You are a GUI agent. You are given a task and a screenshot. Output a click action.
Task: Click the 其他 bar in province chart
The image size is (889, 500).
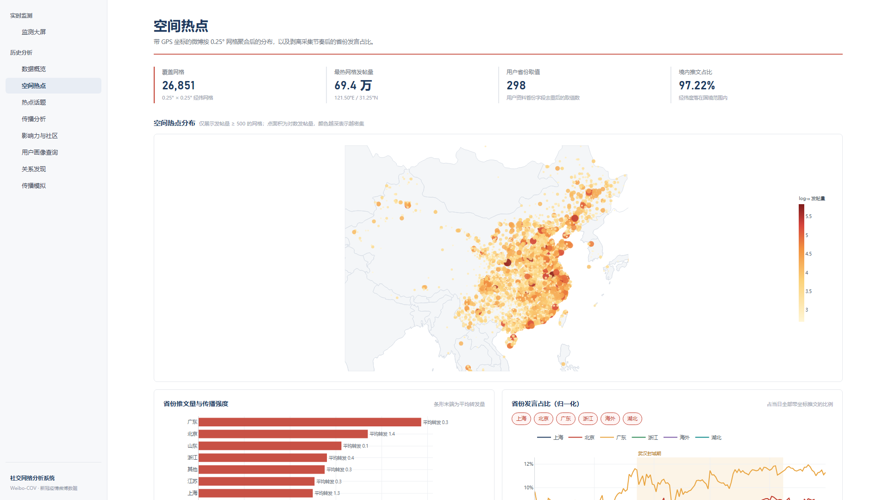tap(262, 469)
